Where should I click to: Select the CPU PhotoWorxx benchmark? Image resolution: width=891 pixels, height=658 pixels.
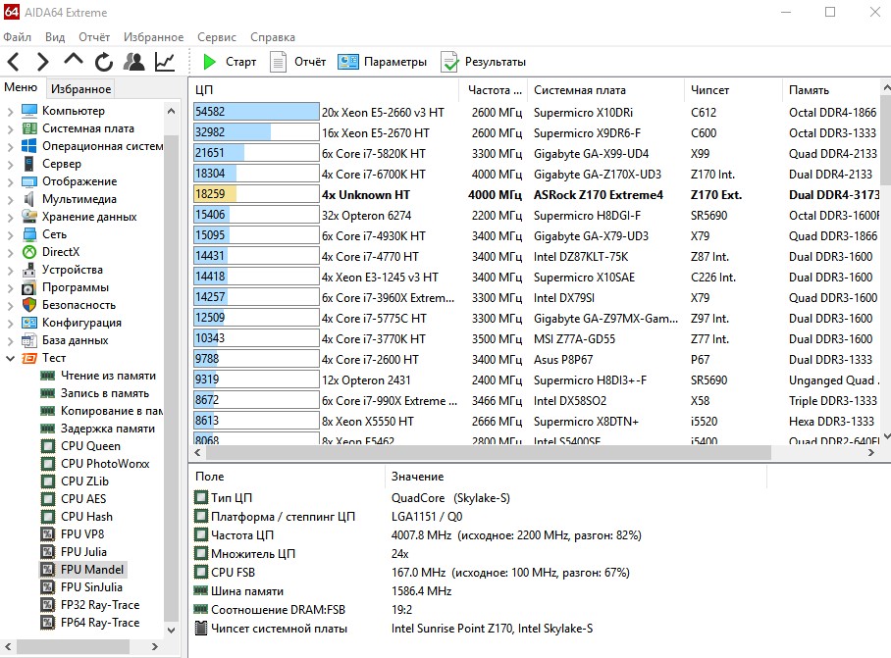pos(105,464)
